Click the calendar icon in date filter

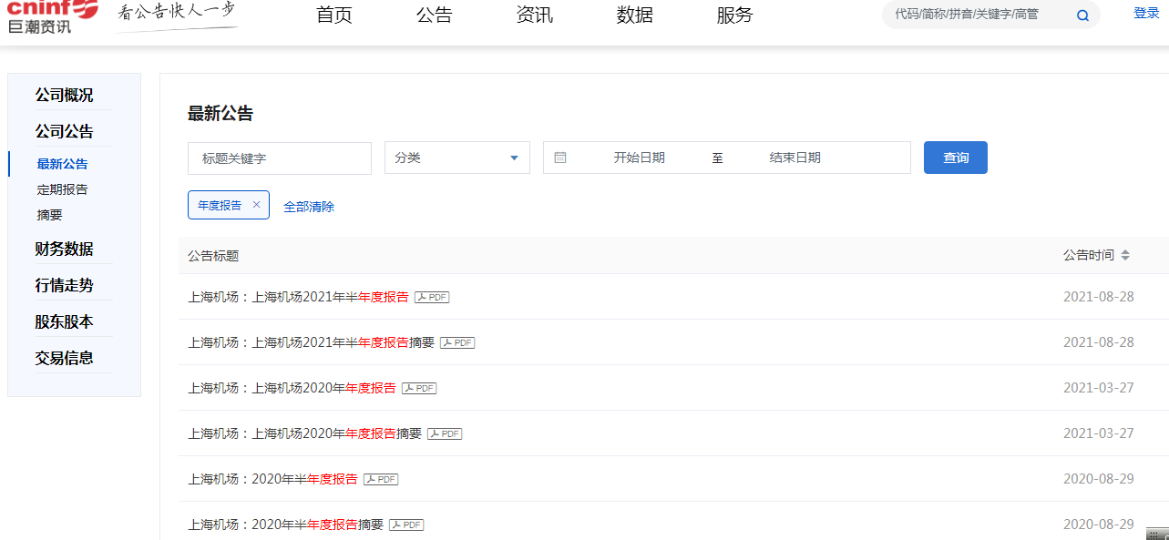561,157
